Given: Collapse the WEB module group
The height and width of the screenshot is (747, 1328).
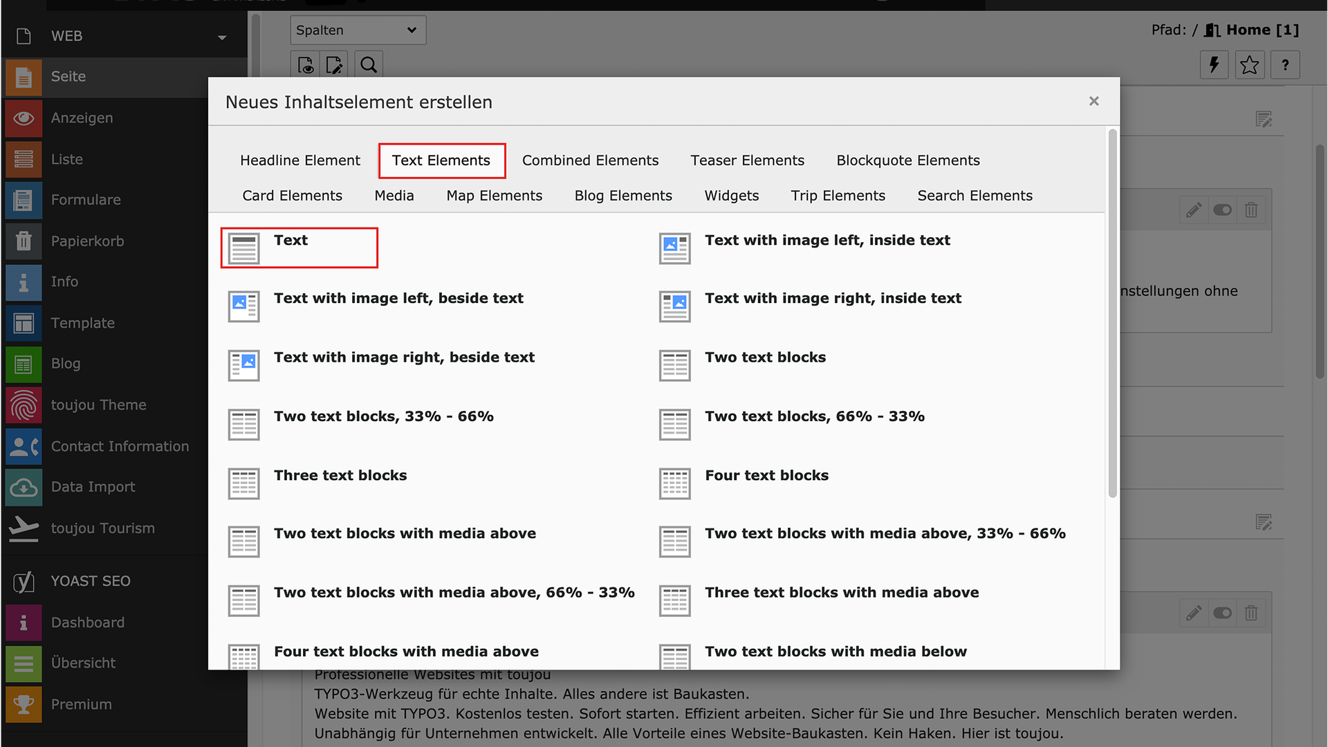Looking at the screenshot, I should tap(222, 37).
